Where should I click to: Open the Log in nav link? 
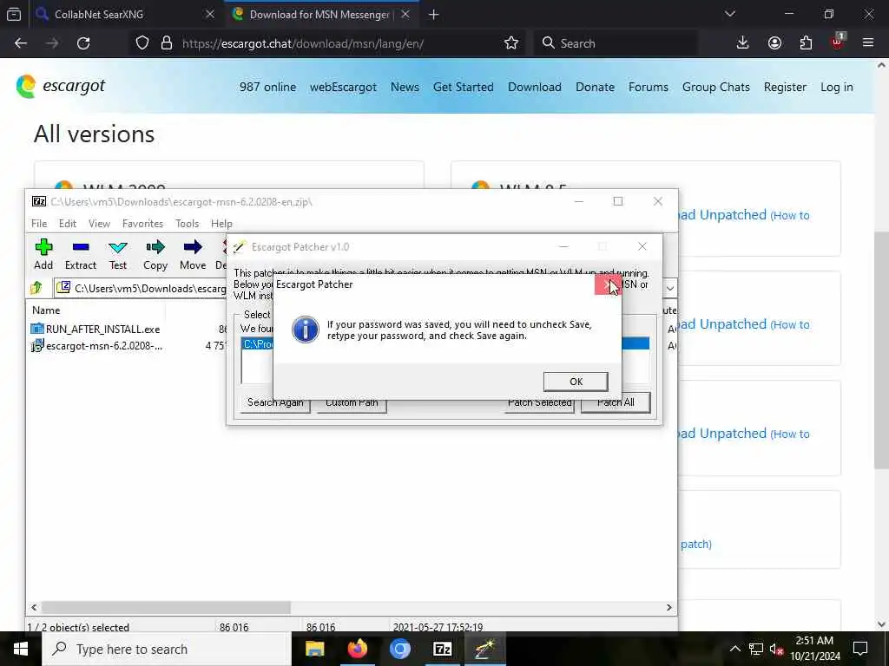(836, 88)
